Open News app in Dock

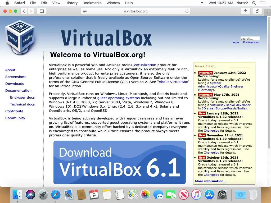click(x=184, y=195)
